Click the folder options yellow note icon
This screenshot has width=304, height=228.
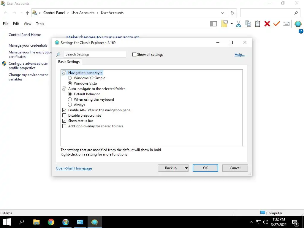tap(224, 24)
